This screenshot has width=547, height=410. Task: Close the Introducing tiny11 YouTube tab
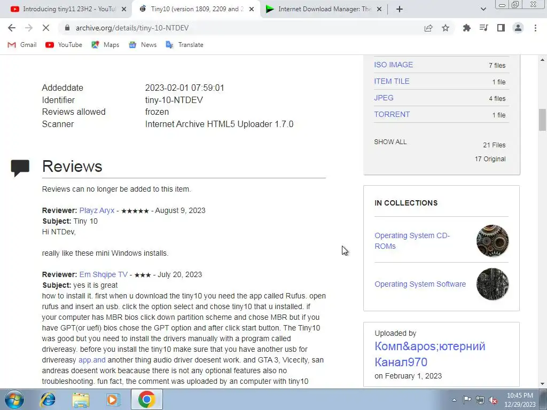pyautogui.click(x=124, y=10)
